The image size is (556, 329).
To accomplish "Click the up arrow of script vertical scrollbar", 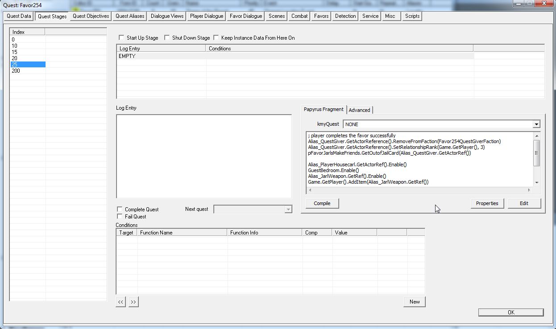I will [537, 136].
